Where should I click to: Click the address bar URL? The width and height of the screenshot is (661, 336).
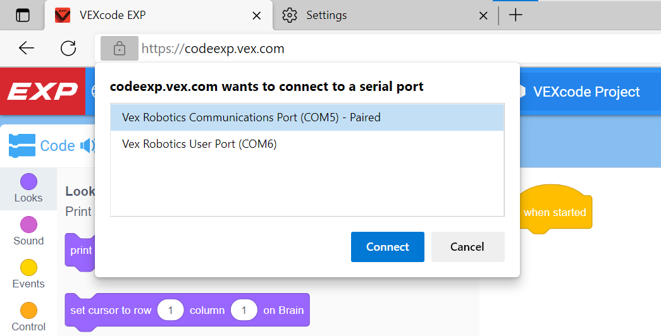(x=213, y=49)
